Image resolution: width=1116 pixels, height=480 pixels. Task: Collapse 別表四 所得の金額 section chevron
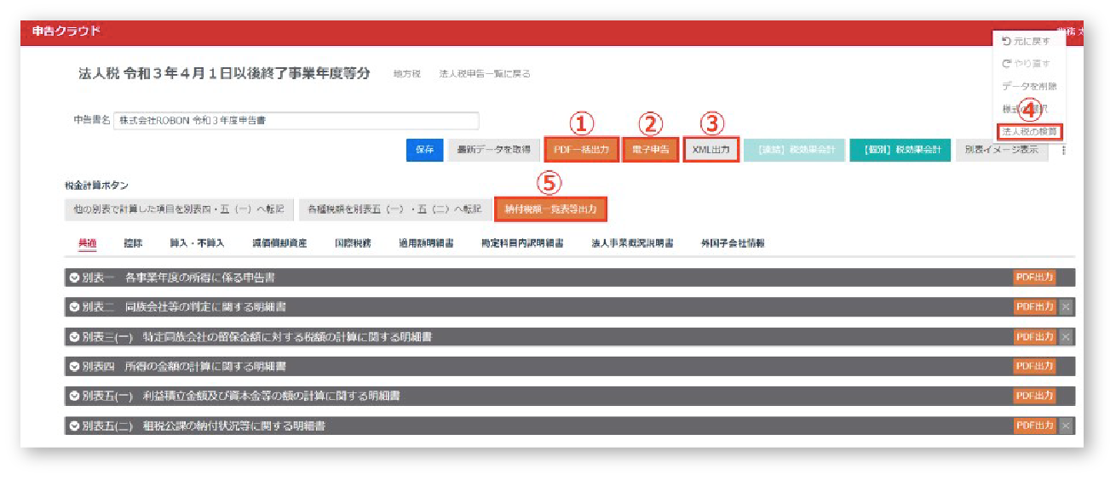[74, 367]
